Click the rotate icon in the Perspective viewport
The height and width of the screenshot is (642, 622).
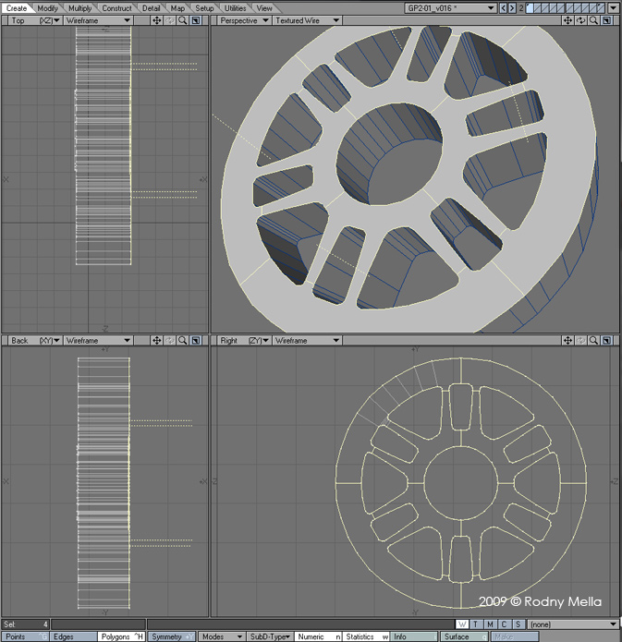[x=581, y=20]
